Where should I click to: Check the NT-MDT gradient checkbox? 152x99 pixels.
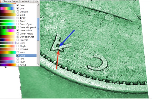(x=18, y=49)
